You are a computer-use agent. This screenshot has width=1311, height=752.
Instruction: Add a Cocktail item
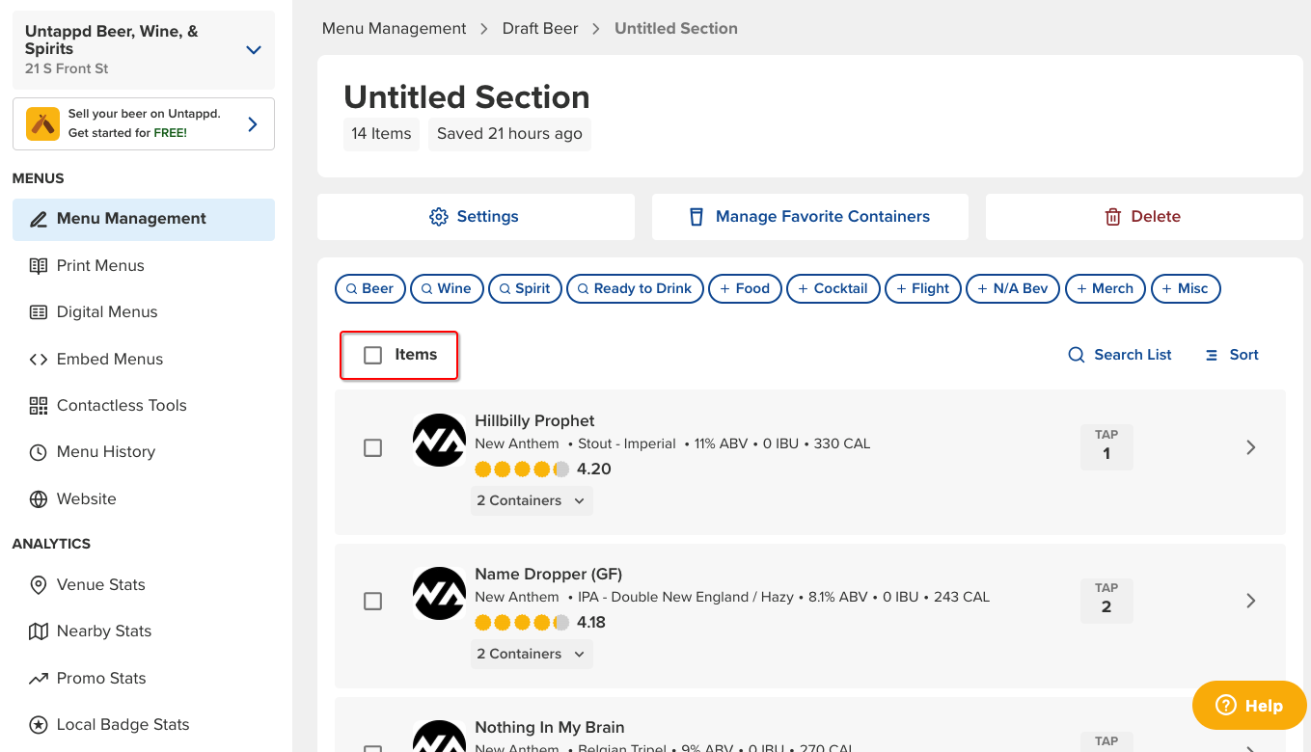click(x=833, y=288)
